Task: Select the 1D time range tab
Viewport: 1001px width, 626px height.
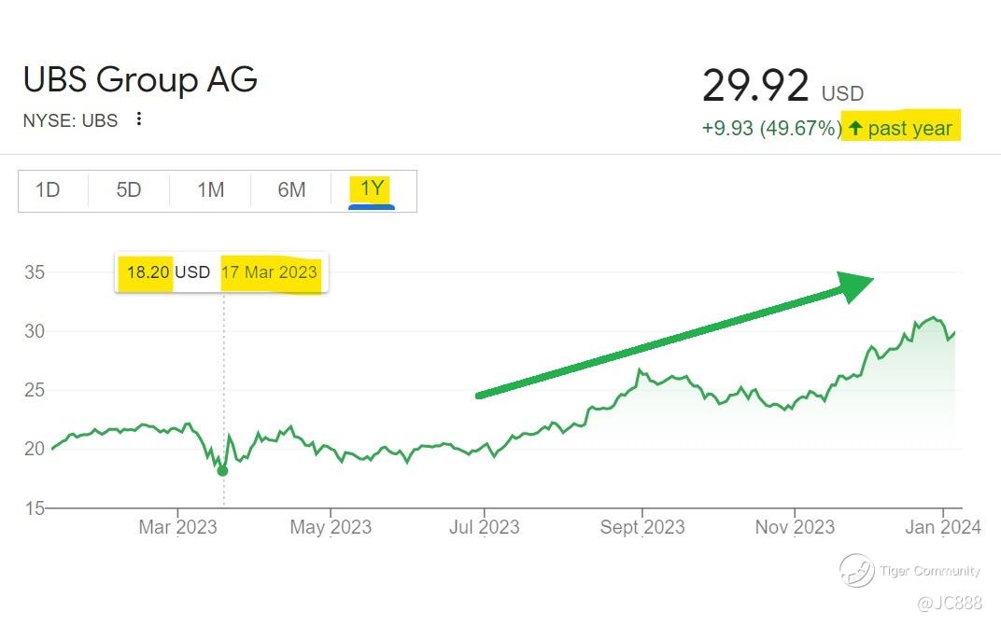Action: 48,190
